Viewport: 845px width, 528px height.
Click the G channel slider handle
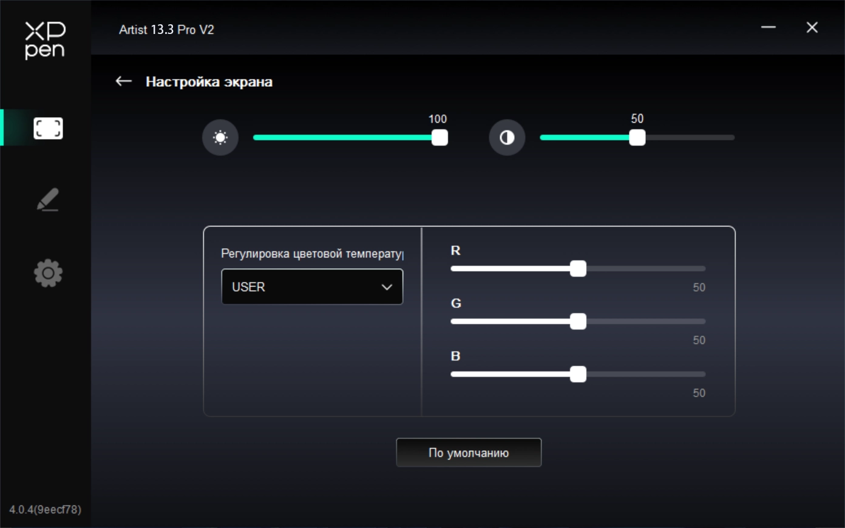click(578, 322)
